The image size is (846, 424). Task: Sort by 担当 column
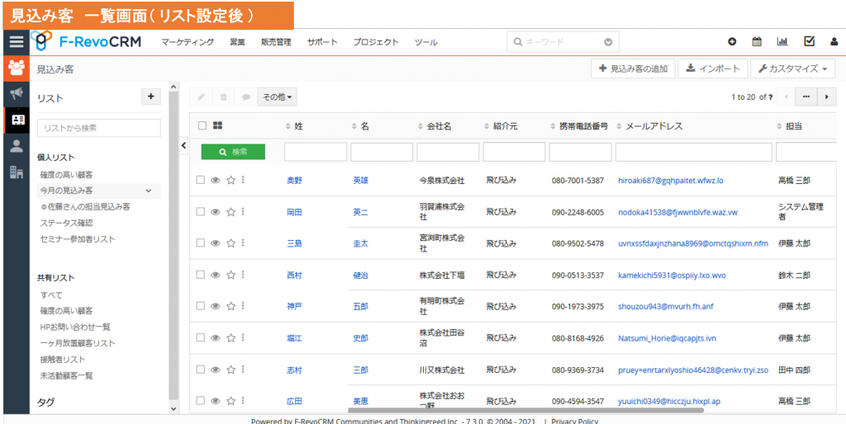pos(789,126)
